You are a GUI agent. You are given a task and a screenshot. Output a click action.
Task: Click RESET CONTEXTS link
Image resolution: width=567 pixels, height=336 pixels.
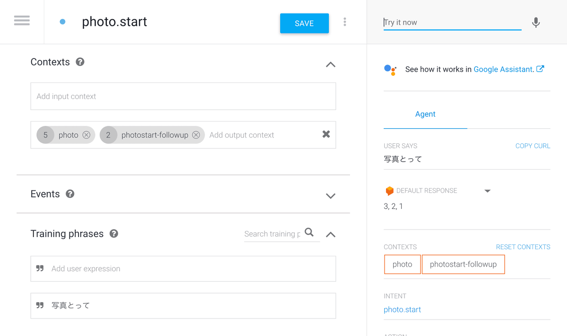click(x=523, y=247)
